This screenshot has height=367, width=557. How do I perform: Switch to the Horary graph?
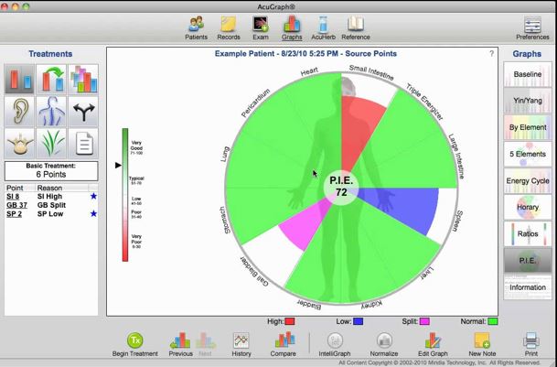pyautogui.click(x=528, y=207)
